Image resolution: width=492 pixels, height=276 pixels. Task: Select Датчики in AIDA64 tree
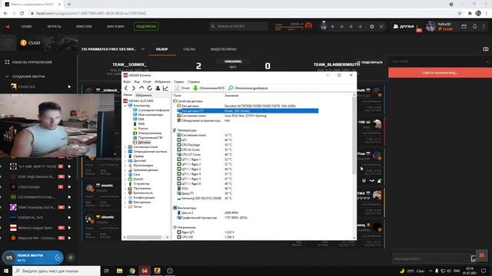[141, 143]
